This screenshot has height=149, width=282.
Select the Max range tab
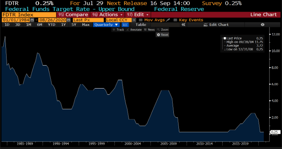[86, 25]
